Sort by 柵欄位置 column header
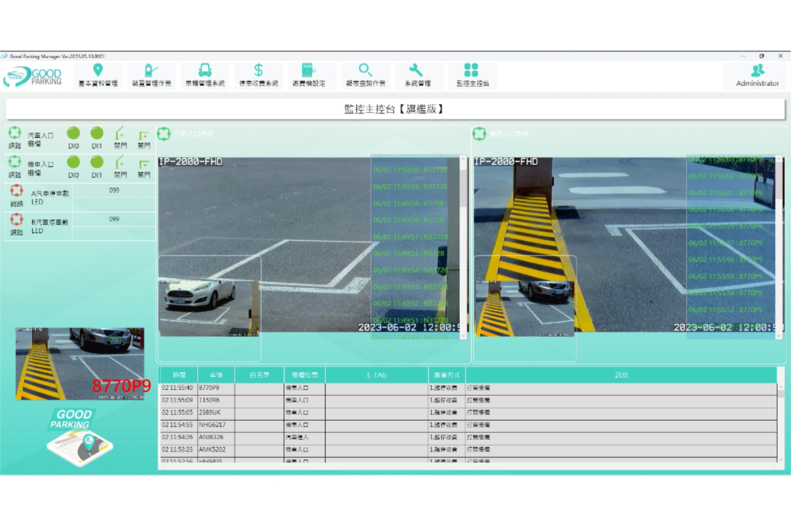 tap(305, 375)
